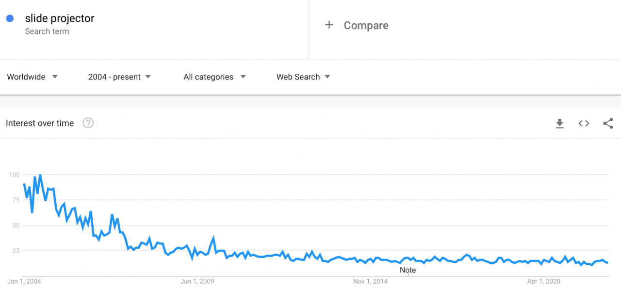Select the Jan 1, 2004 axis label
This screenshot has height=305, width=621.
point(23,281)
